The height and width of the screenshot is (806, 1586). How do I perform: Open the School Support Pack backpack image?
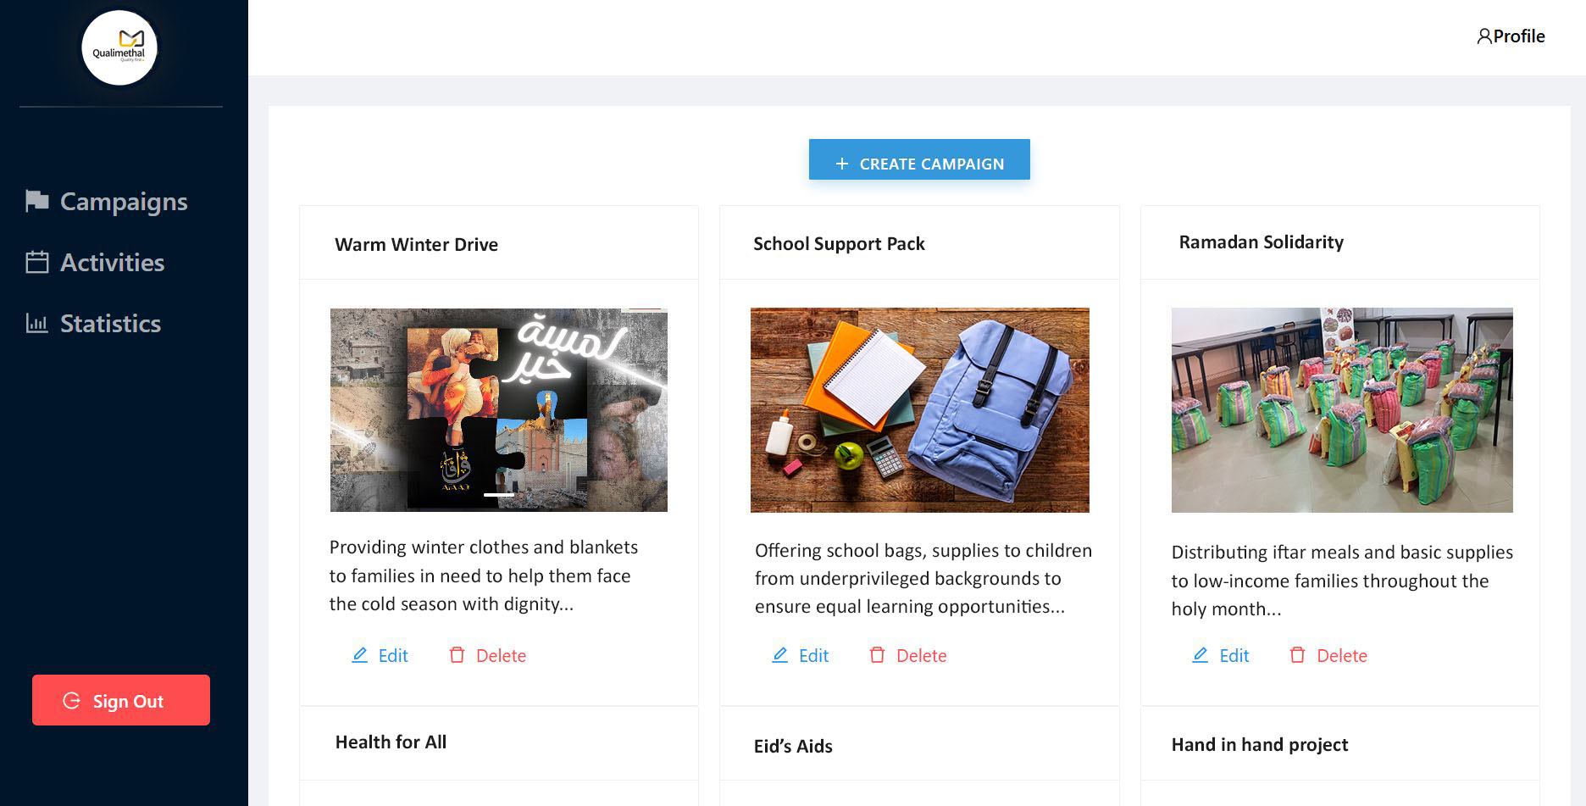click(x=919, y=410)
